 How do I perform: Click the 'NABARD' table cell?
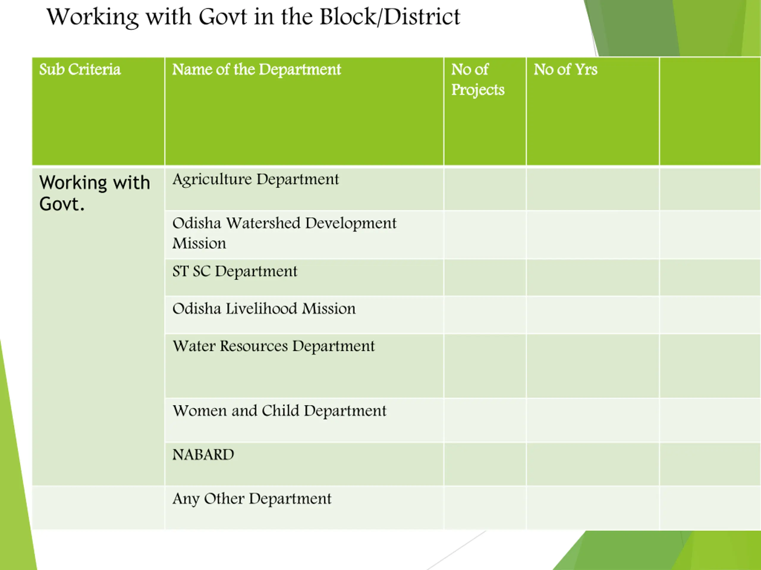click(304, 464)
